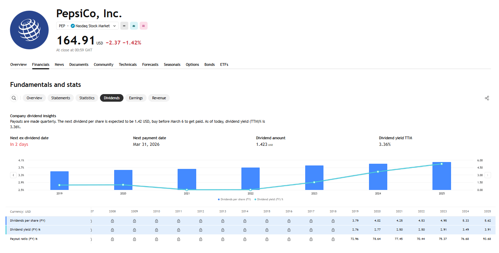Click the PepsiCo globe logo
Viewport: 499px width, 253px height.
pyautogui.click(x=29, y=30)
